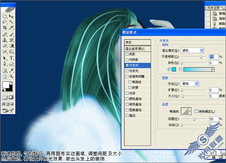Select the Notes tool
This screenshot has width=226, height=163.
(4, 70)
